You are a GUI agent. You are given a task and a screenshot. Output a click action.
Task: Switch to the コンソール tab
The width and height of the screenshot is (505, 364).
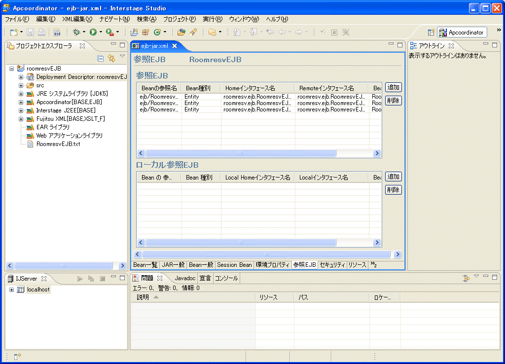(x=226, y=278)
